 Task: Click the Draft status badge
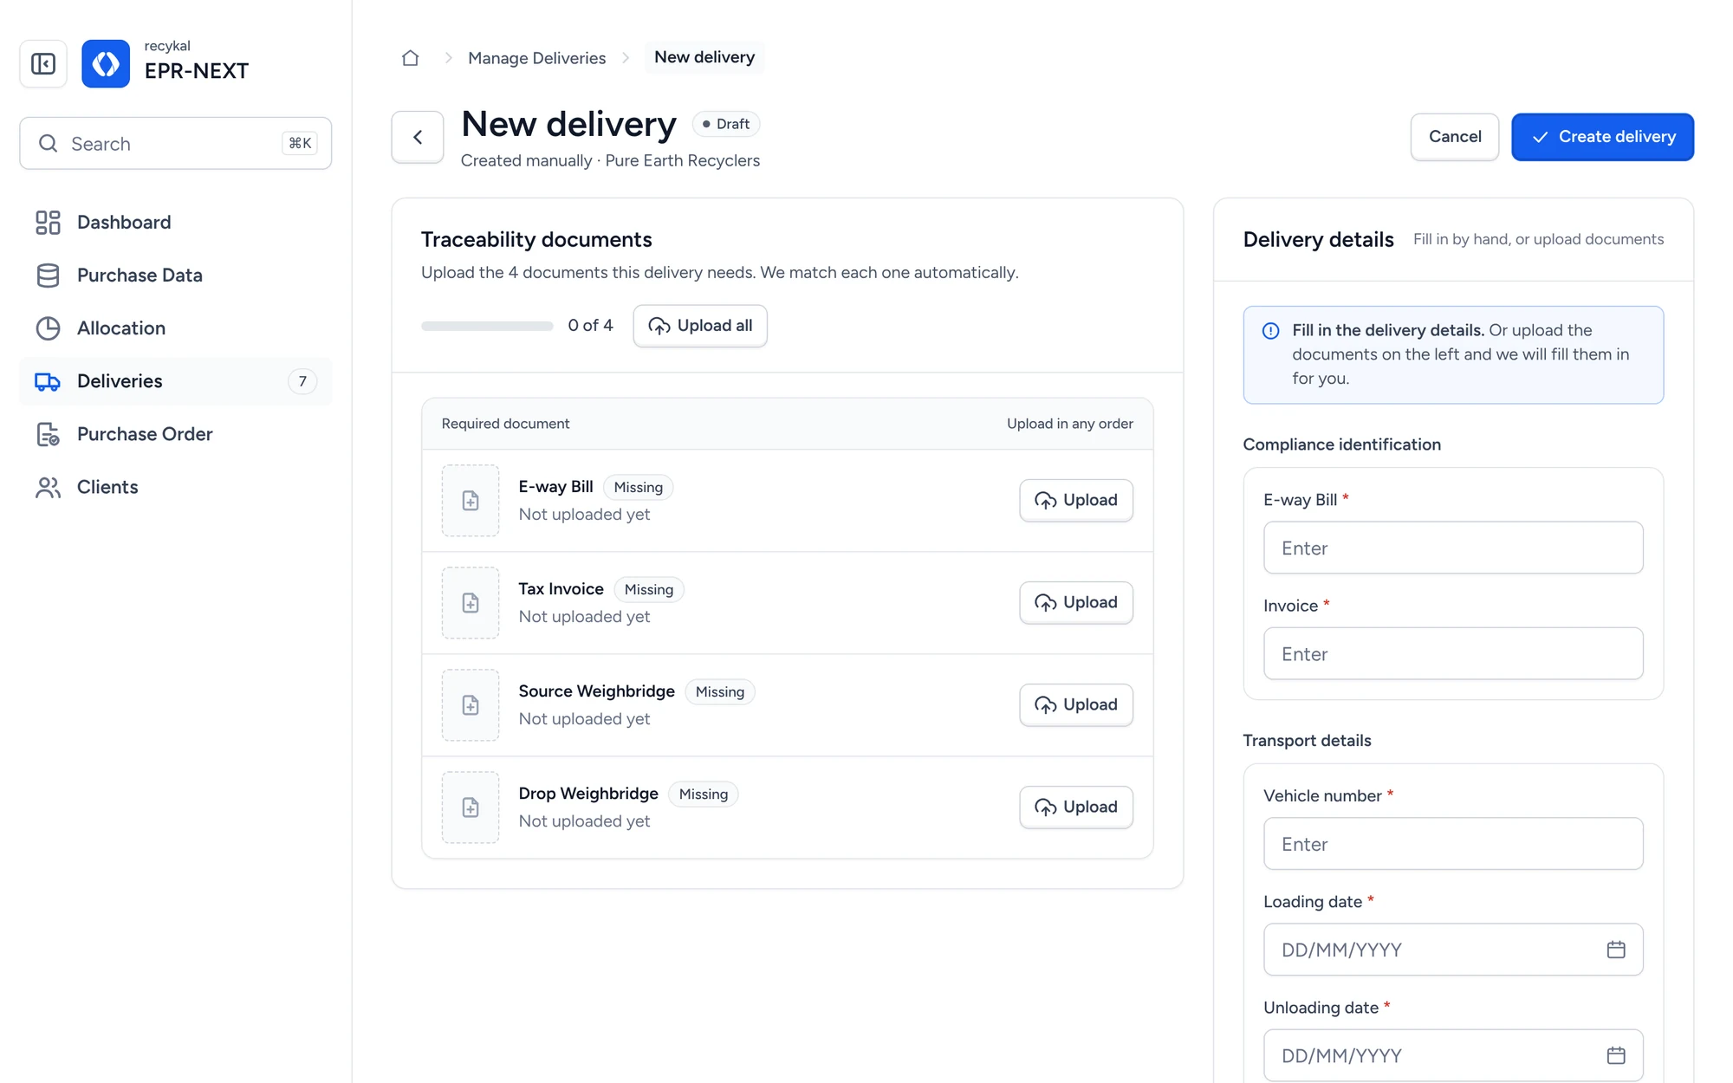tap(726, 125)
